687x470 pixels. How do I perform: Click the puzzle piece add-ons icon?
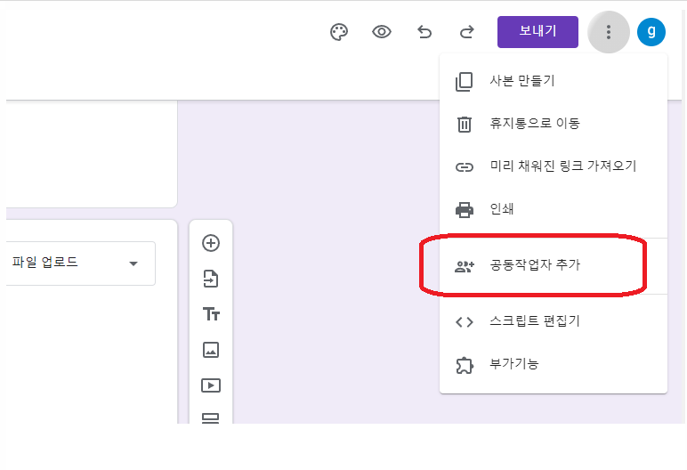465,365
